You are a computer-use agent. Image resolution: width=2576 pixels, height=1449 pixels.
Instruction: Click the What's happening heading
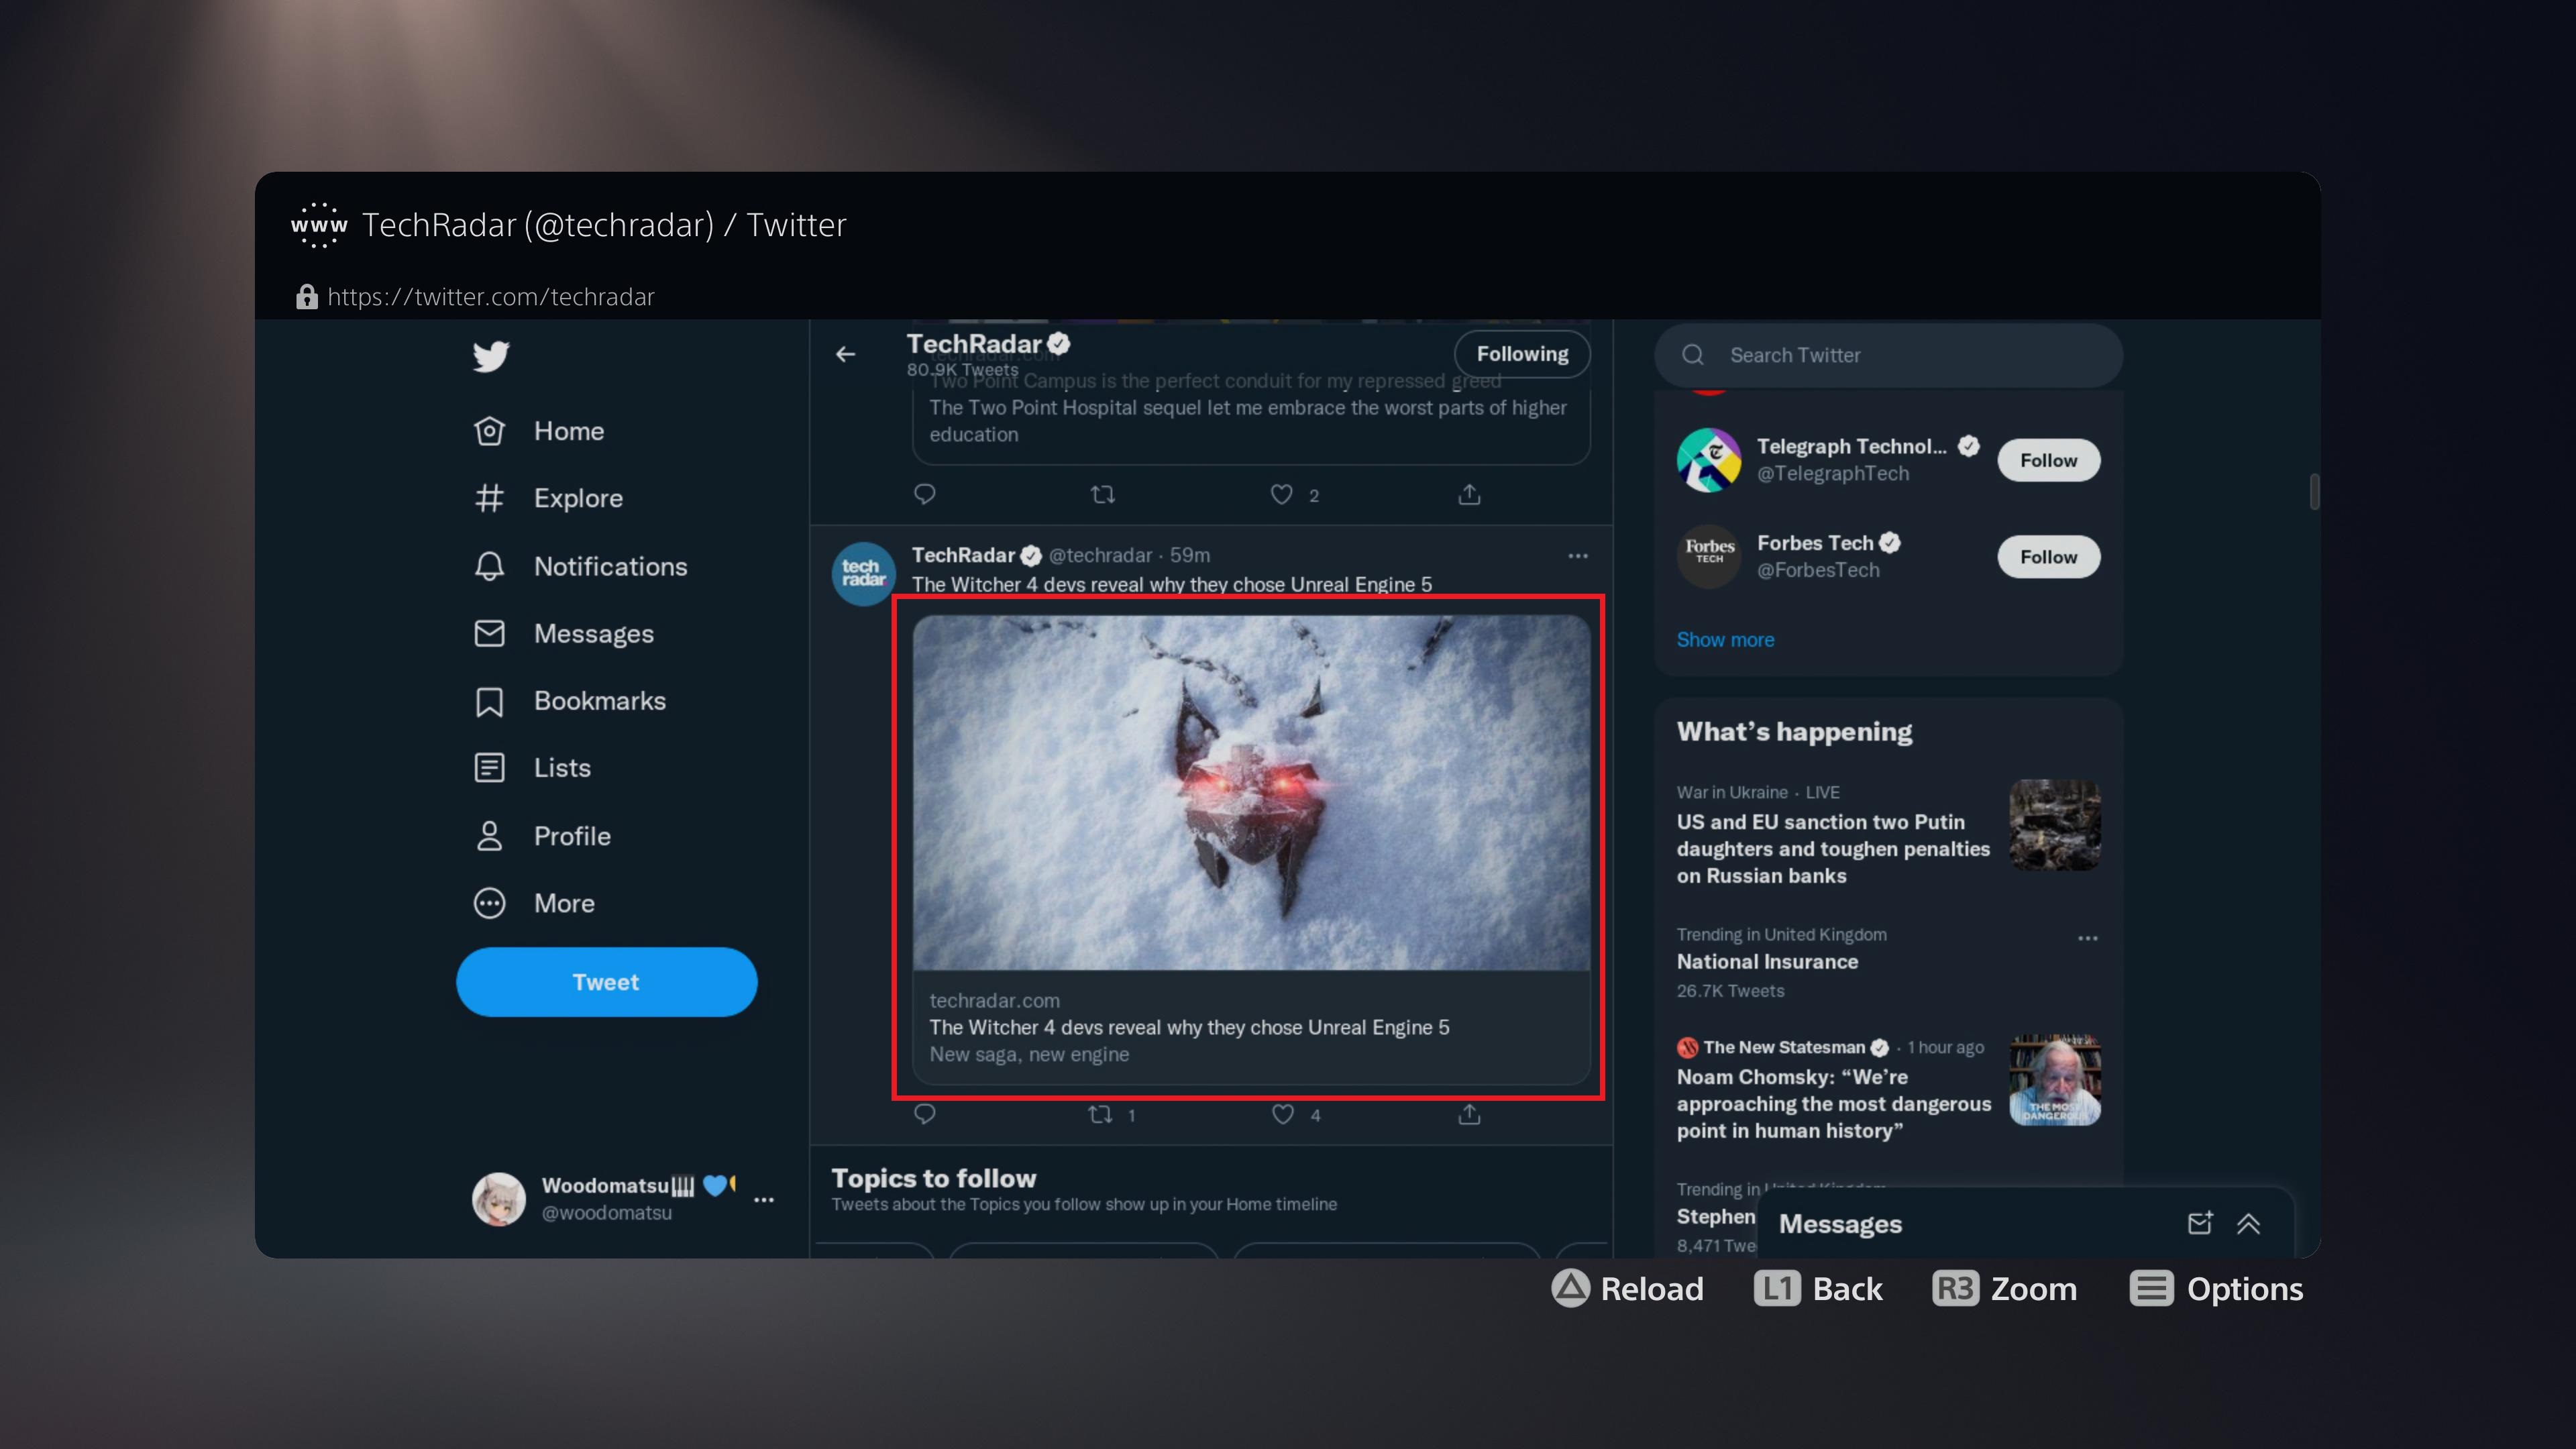point(1794,732)
